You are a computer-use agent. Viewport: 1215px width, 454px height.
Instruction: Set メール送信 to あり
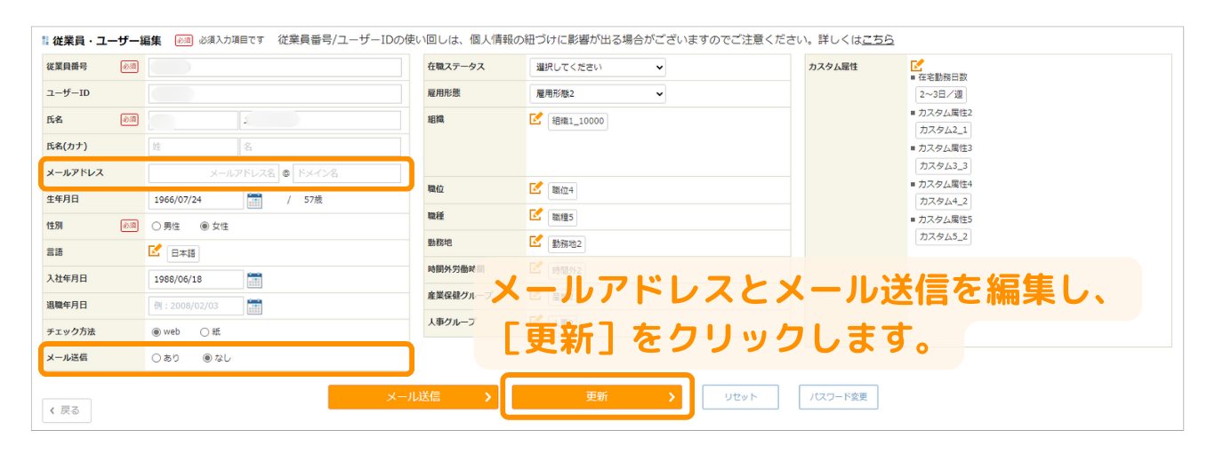[157, 359]
